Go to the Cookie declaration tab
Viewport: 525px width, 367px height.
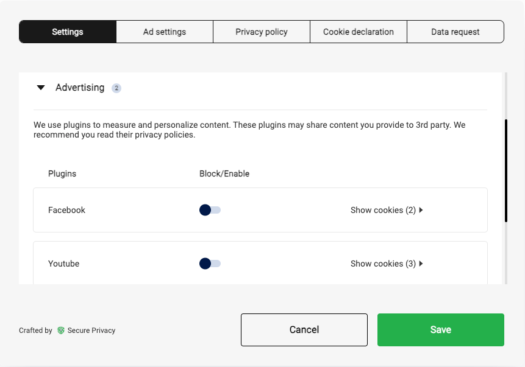click(359, 32)
